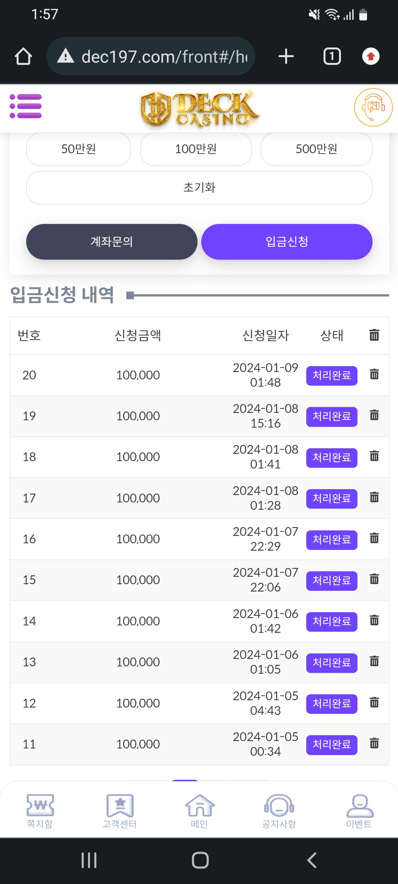
Task: Select the 500만원 amount button
Action: (316, 149)
